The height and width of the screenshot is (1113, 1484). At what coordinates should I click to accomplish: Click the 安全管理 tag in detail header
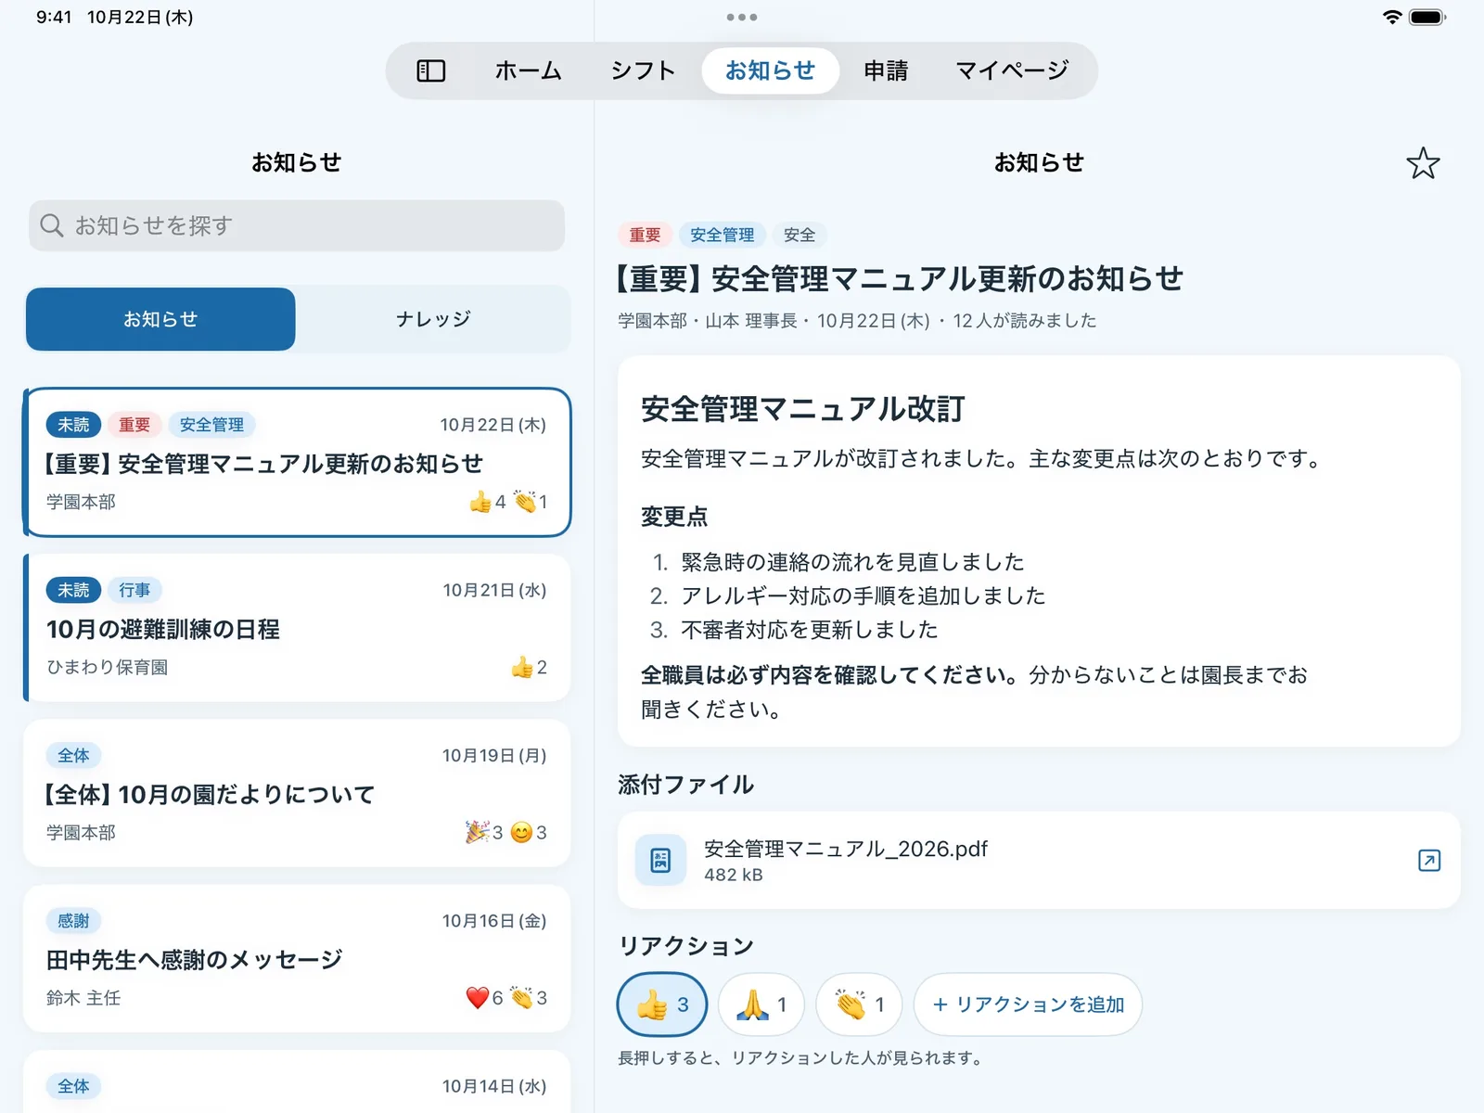[x=722, y=235]
